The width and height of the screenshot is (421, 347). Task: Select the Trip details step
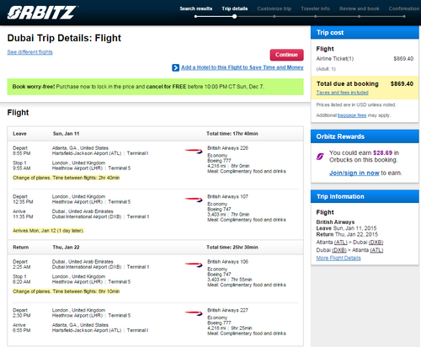click(235, 8)
